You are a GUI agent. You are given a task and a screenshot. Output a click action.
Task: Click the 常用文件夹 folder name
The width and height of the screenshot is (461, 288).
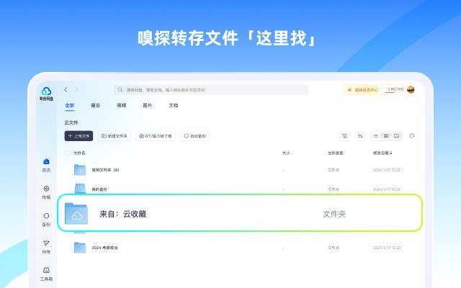[105, 170]
